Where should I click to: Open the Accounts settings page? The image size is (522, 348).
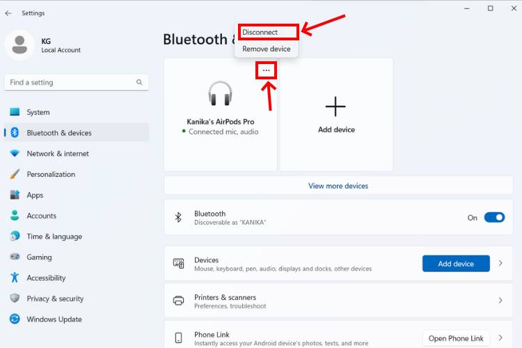(x=77, y=216)
